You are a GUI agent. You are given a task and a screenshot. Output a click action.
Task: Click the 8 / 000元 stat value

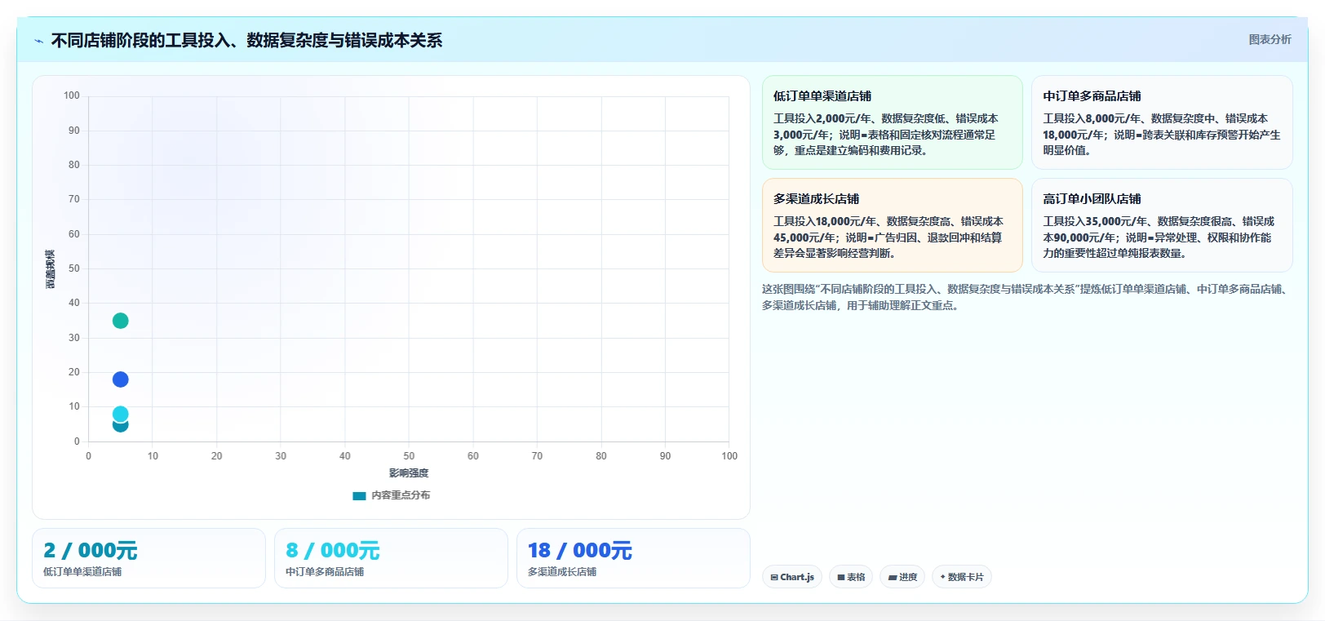tap(333, 551)
